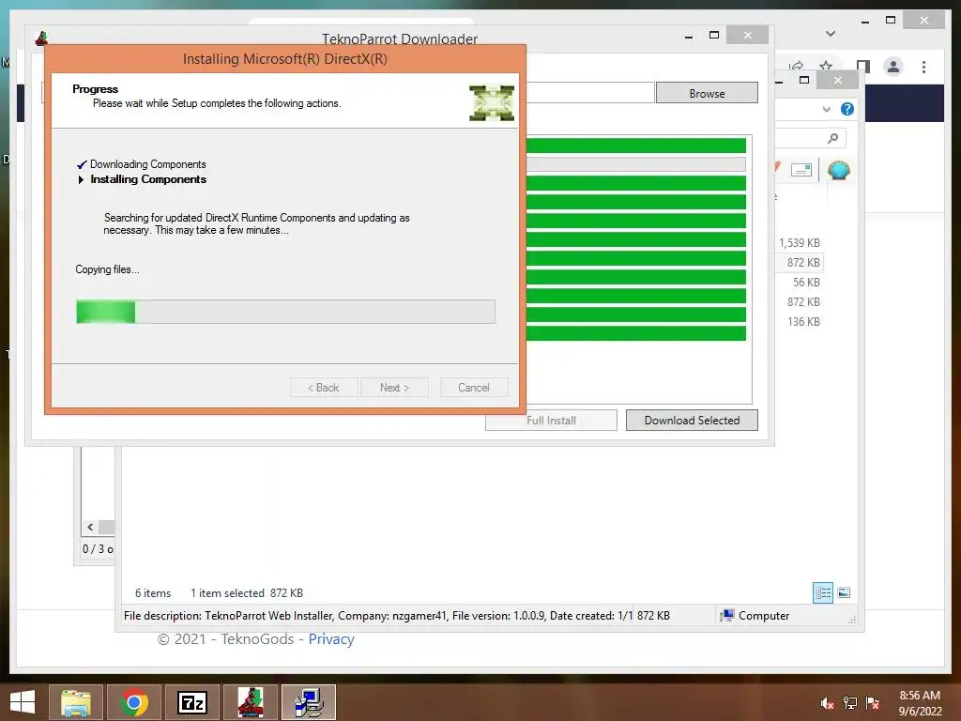961x721 pixels.
Task: Select the 1,539 KB file row
Action: [800, 243]
